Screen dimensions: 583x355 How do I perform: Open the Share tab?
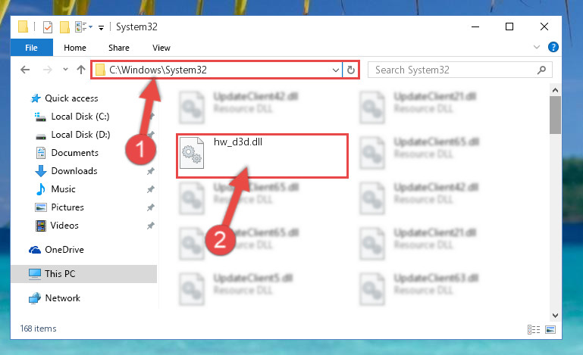(118, 48)
